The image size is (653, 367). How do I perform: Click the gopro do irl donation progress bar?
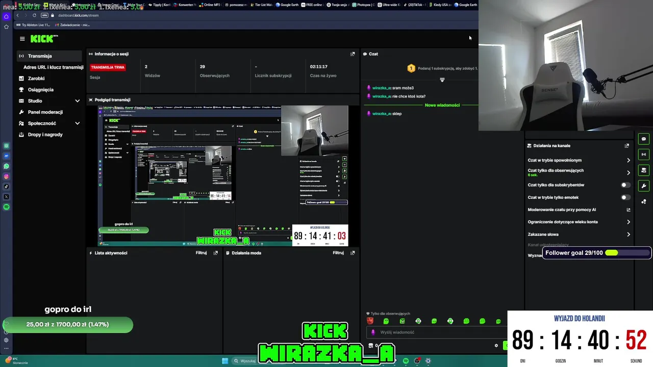click(68, 325)
